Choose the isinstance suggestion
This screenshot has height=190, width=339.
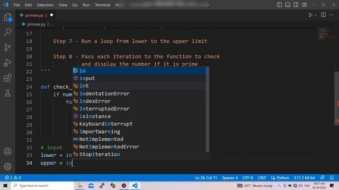(x=139, y=116)
